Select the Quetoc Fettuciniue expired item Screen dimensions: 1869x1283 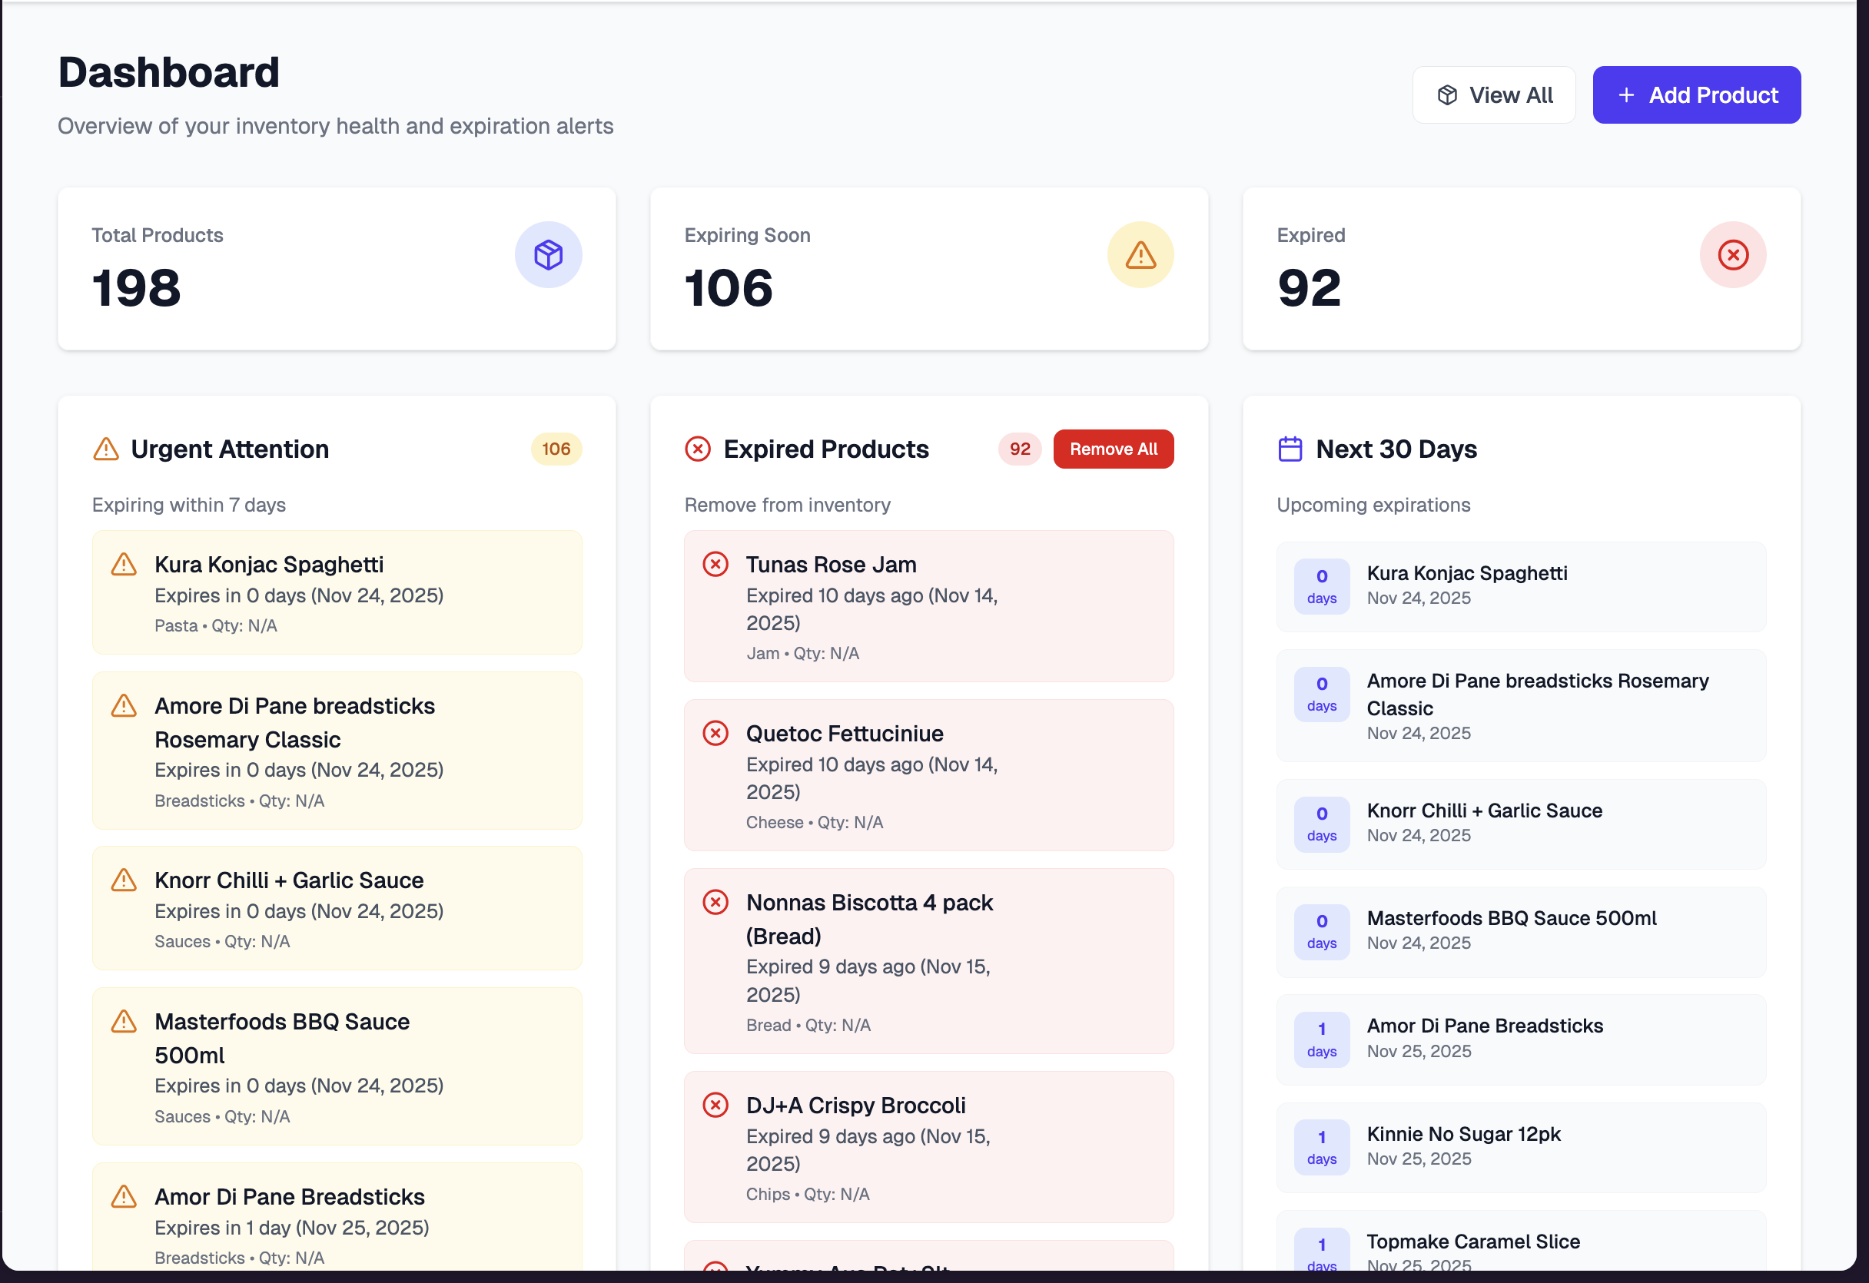click(x=929, y=775)
